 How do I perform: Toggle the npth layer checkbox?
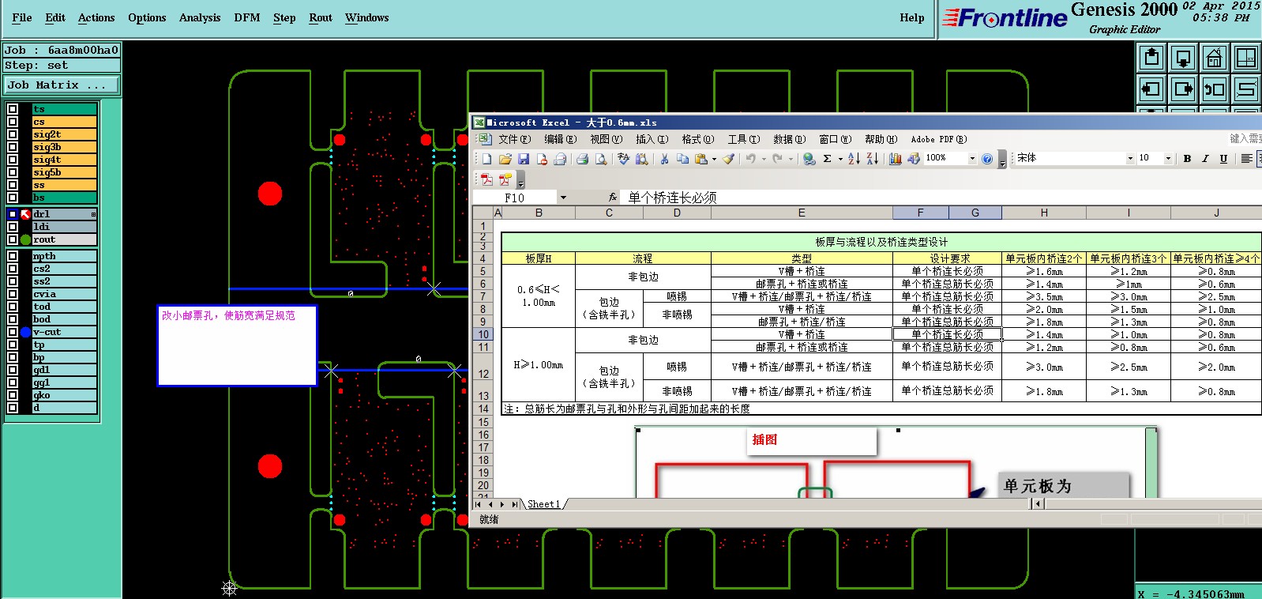pos(13,256)
